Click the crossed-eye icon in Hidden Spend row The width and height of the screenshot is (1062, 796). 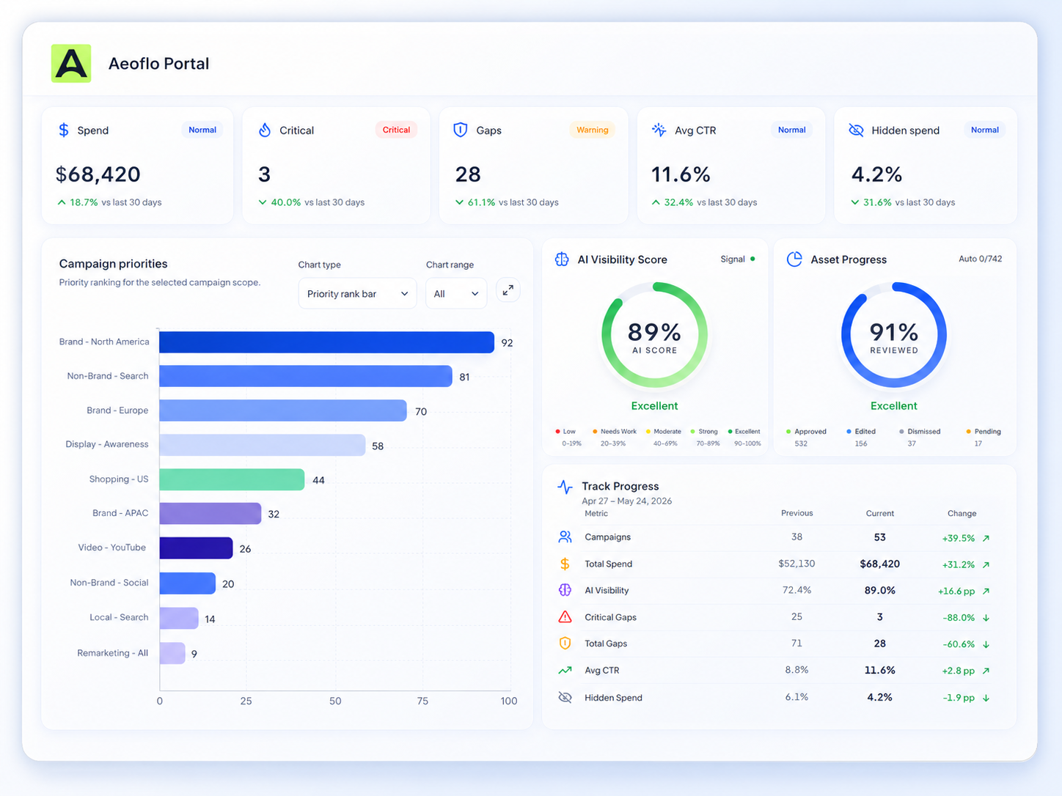pos(565,697)
